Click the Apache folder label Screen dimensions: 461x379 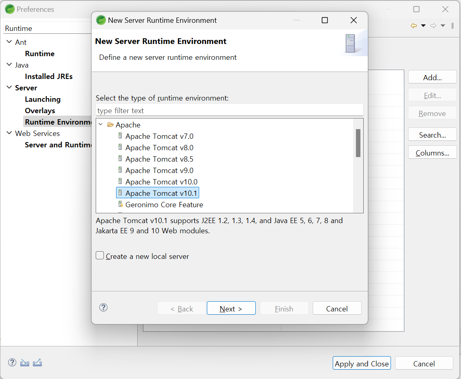click(x=128, y=125)
